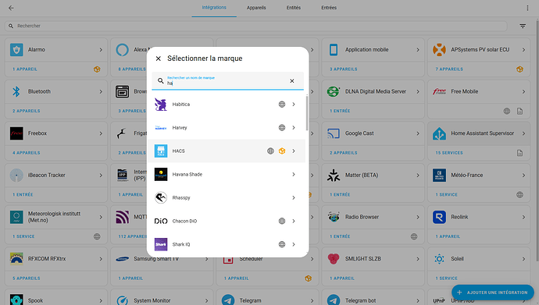Click the cloud globe icon beside Harvey
This screenshot has height=305, width=539.
282,128
